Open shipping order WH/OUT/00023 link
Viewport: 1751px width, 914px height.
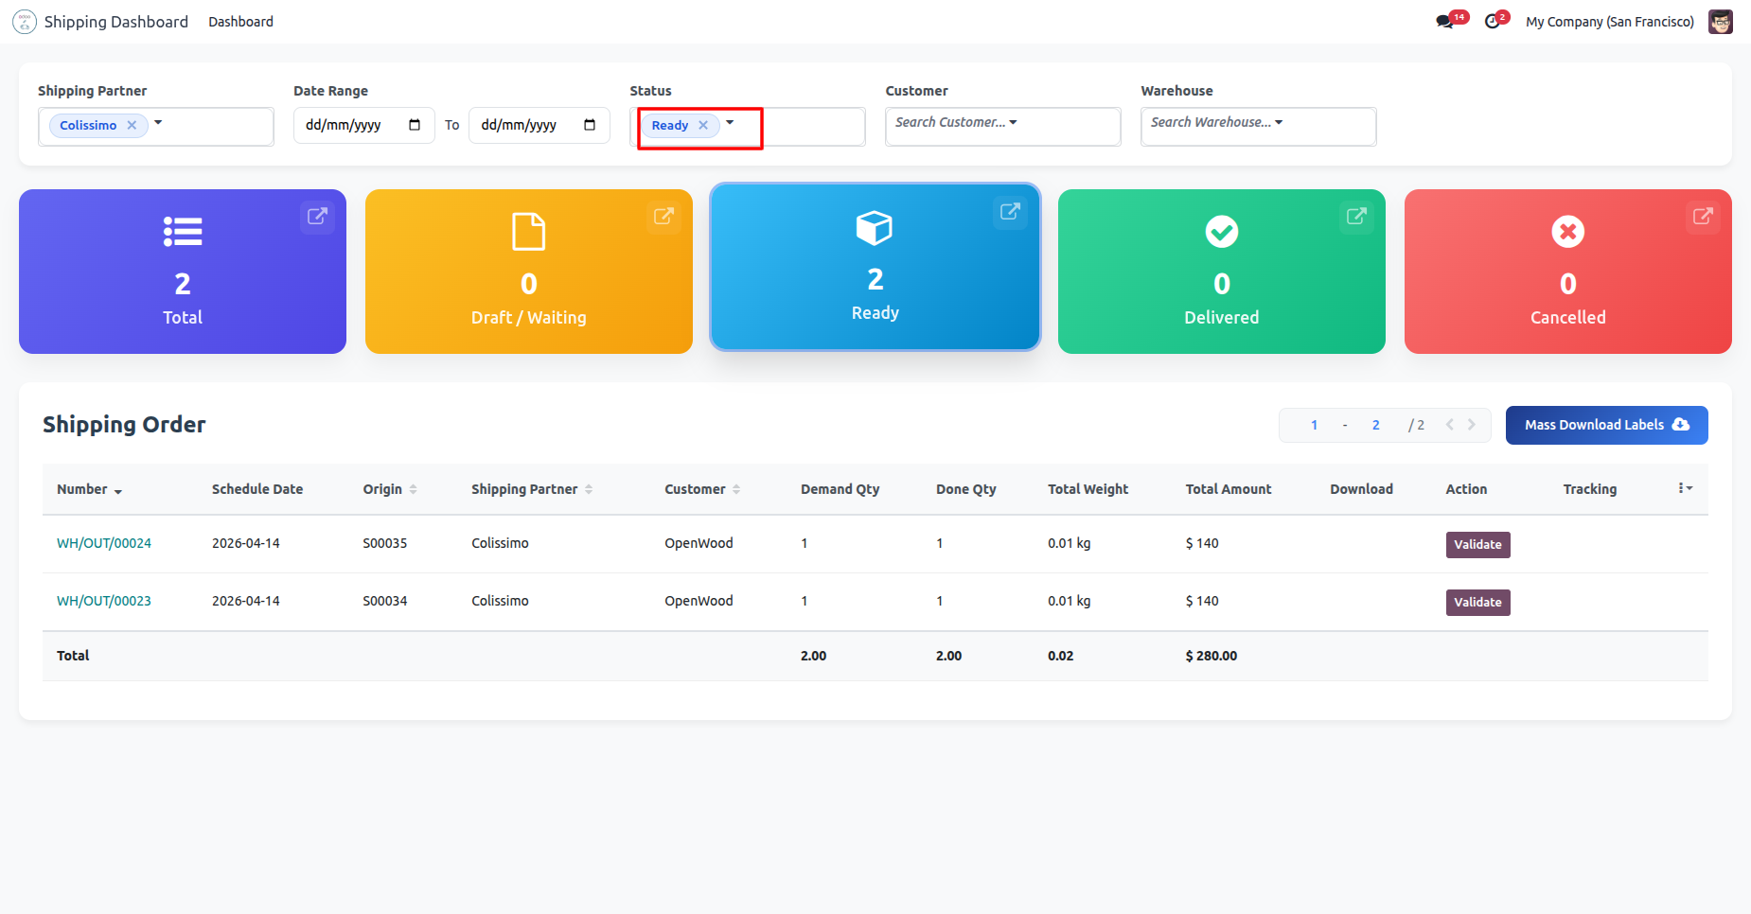104,601
